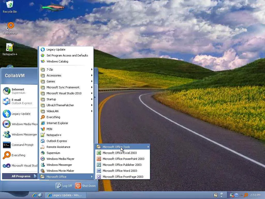Launch Microsoft Visual Studio from recent programs
Viewport: 265px width, 199px height.
click(19, 166)
